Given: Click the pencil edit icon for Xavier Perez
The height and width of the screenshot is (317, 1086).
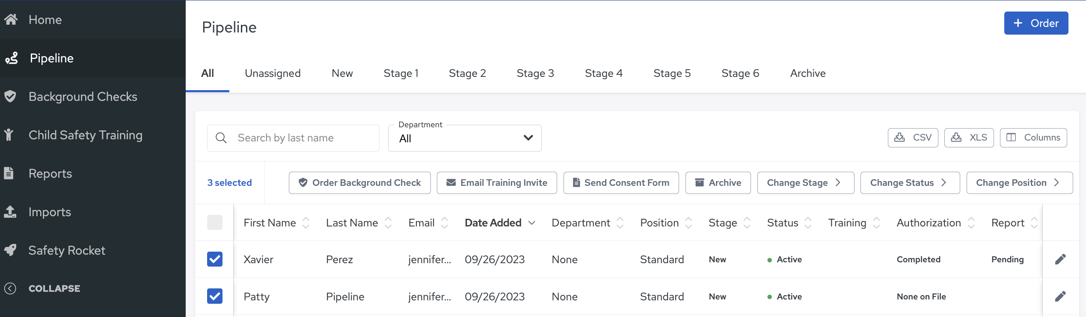Looking at the screenshot, I should tap(1060, 259).
